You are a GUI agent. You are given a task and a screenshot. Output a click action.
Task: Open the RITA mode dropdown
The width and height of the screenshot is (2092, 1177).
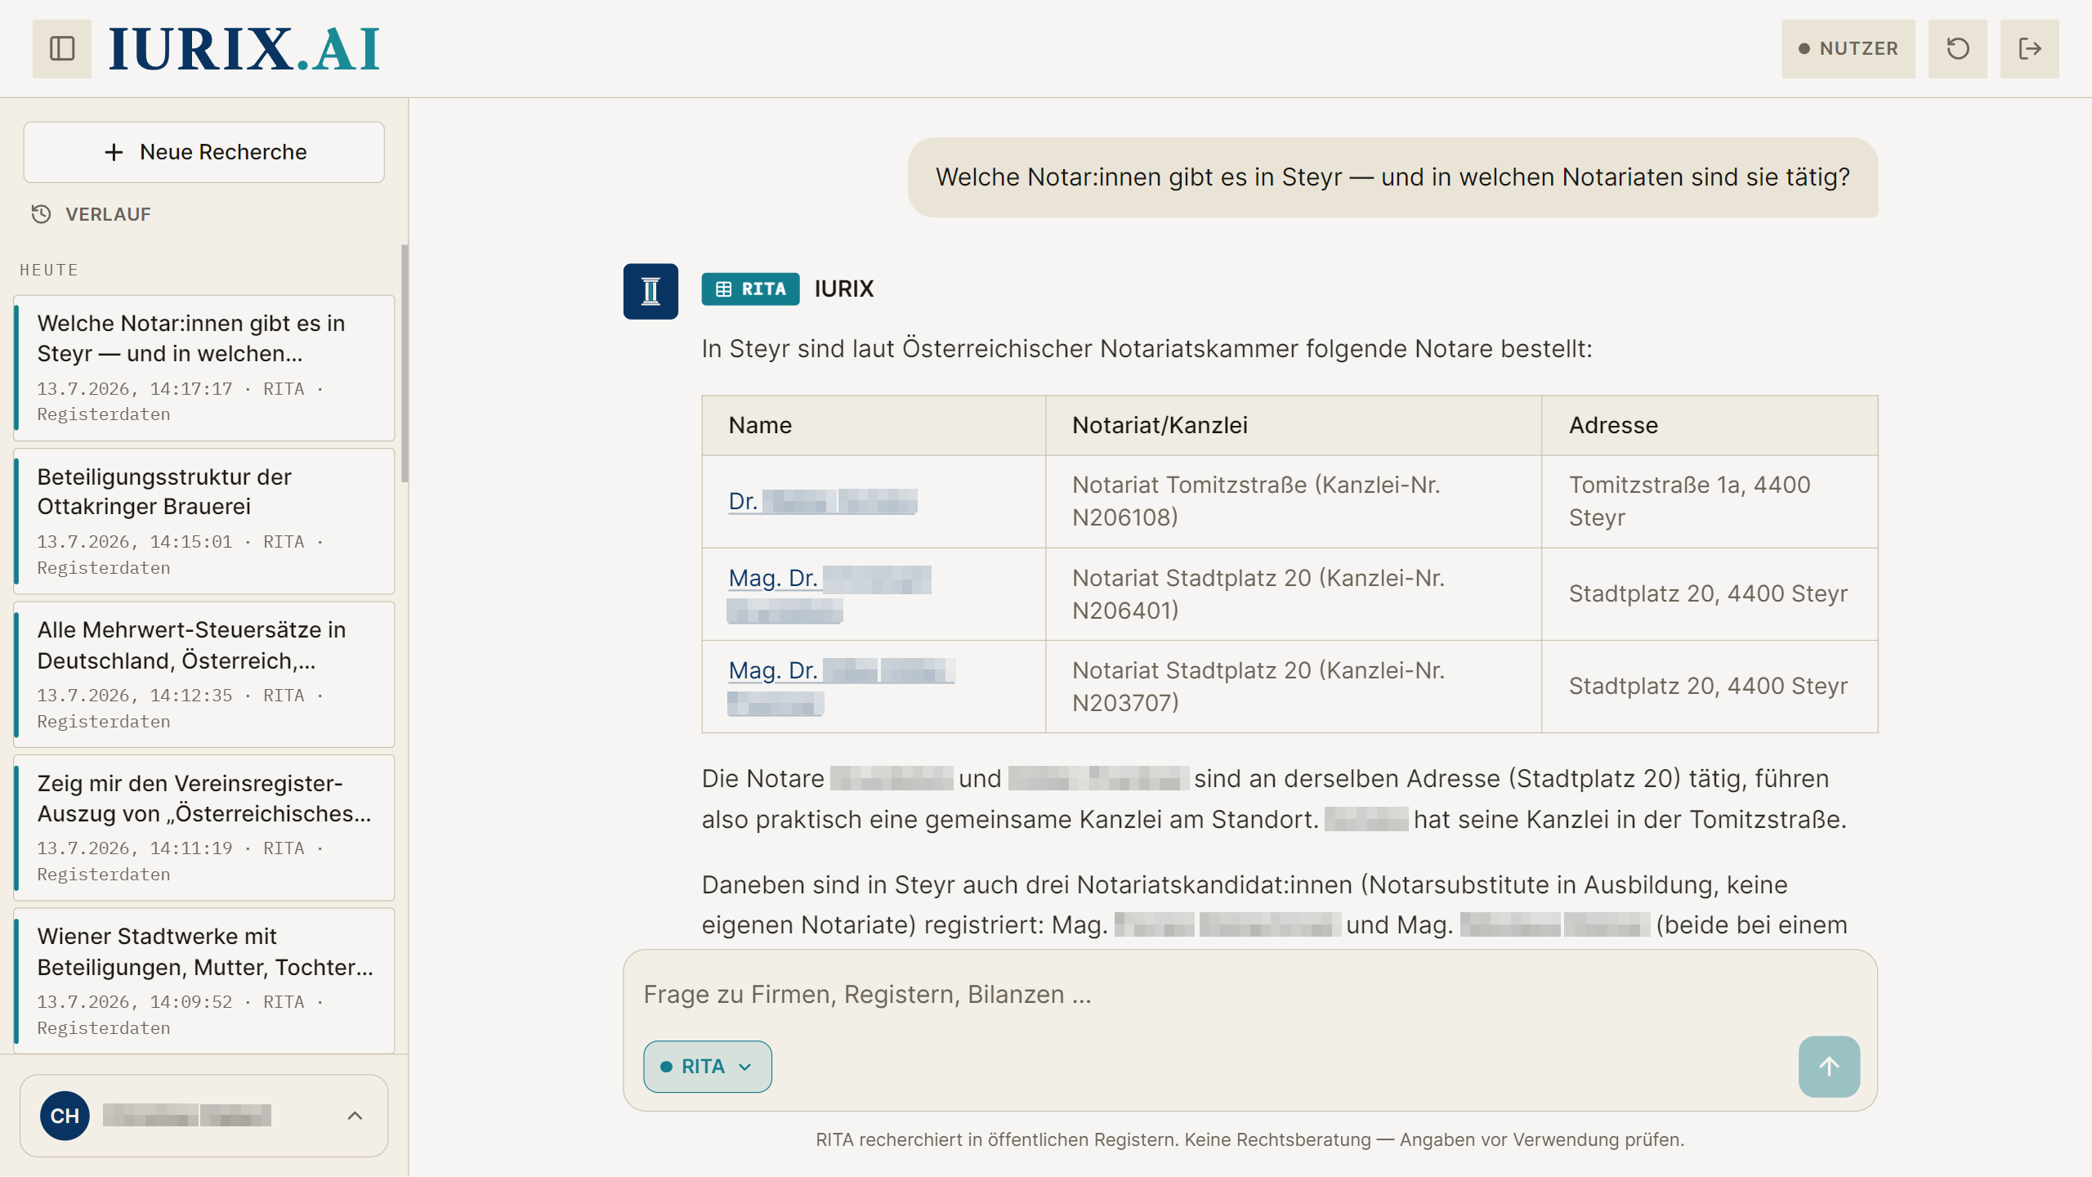point(708,1067)
